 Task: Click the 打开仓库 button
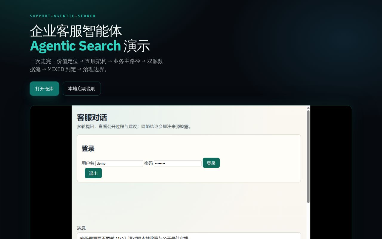(x=44, y=89)
